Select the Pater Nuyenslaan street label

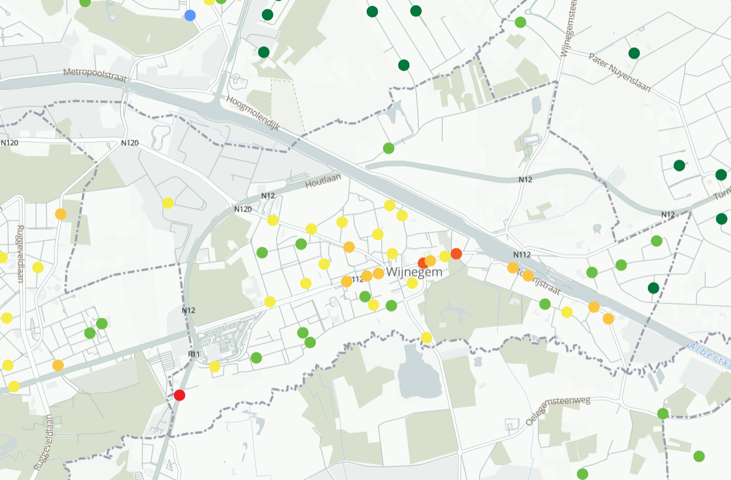(x=620, y=73)
